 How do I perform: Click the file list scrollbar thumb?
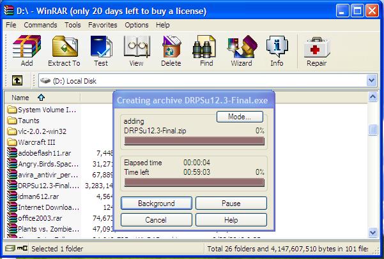tap(372, 130)
